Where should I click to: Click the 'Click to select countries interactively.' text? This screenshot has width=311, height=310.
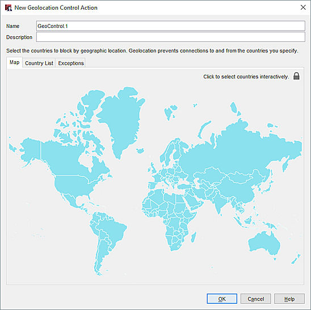click(246, 77)
